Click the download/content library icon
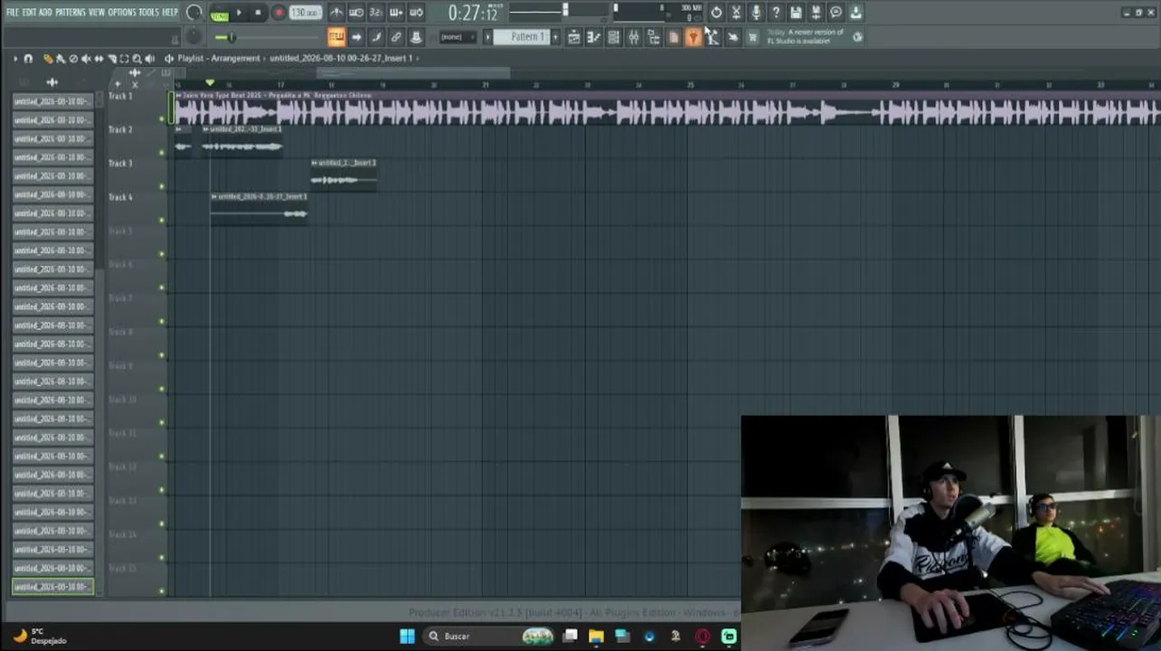Image resolution: width=1161 pixels, height=651 pixels. point(855,13)
